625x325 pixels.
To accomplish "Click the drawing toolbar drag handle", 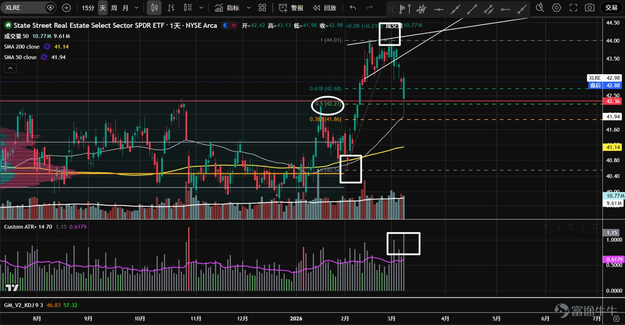I will click(391, 9).
